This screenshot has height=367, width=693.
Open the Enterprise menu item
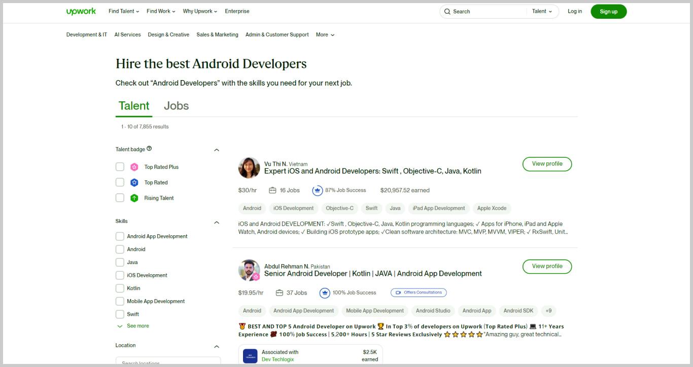(237, 11)
